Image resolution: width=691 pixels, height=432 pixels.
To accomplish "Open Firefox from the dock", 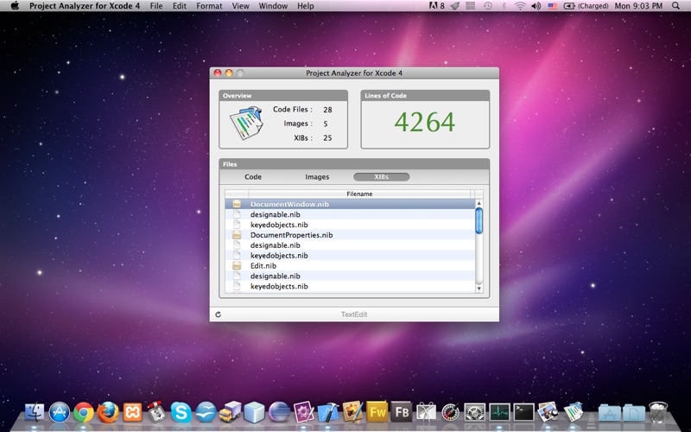I will 108,413.
